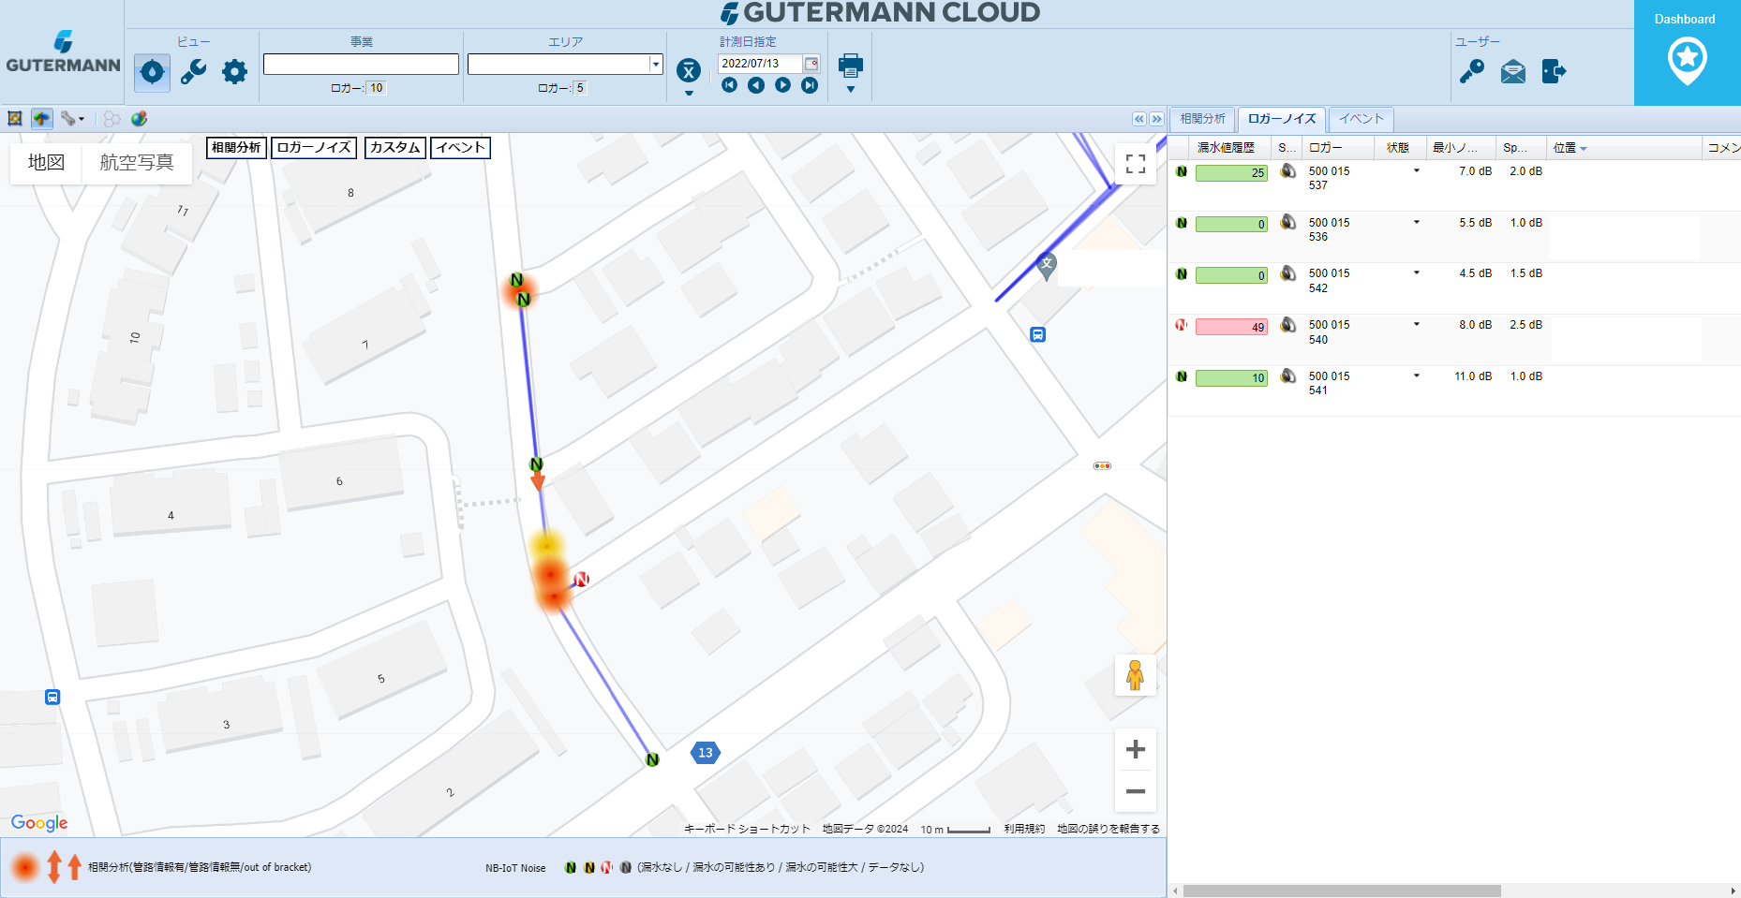The height and width of the screenshot is (898, 1741).
Task: Go to previous measurement date
Action: [756, 85]
